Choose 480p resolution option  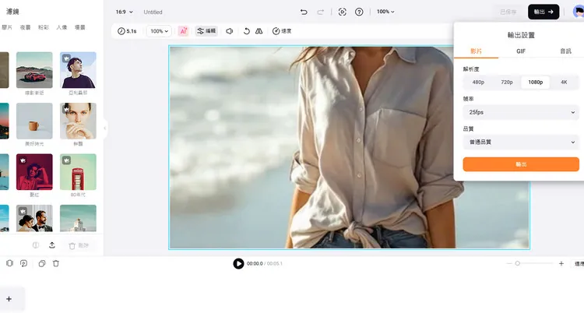[478, 82]
